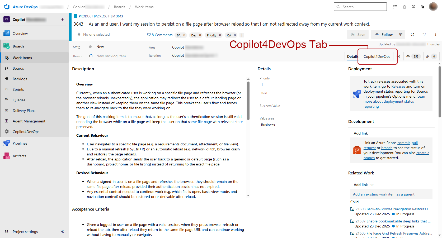This screenshot has width=442, height=238.
Task: Add a new tag with plus icon
Action: click(x=242, y=35)
